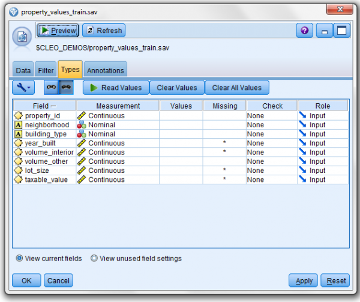The height and width of the screenshot is (302, 360).
Task: Click the volume_other storage type icon
Action: [18, 162]
